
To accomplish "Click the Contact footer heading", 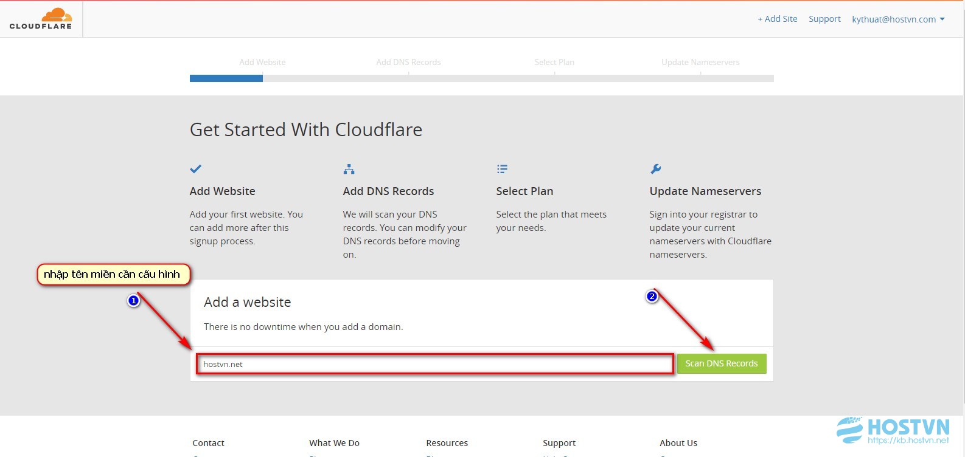I will (x=208, y=443).
